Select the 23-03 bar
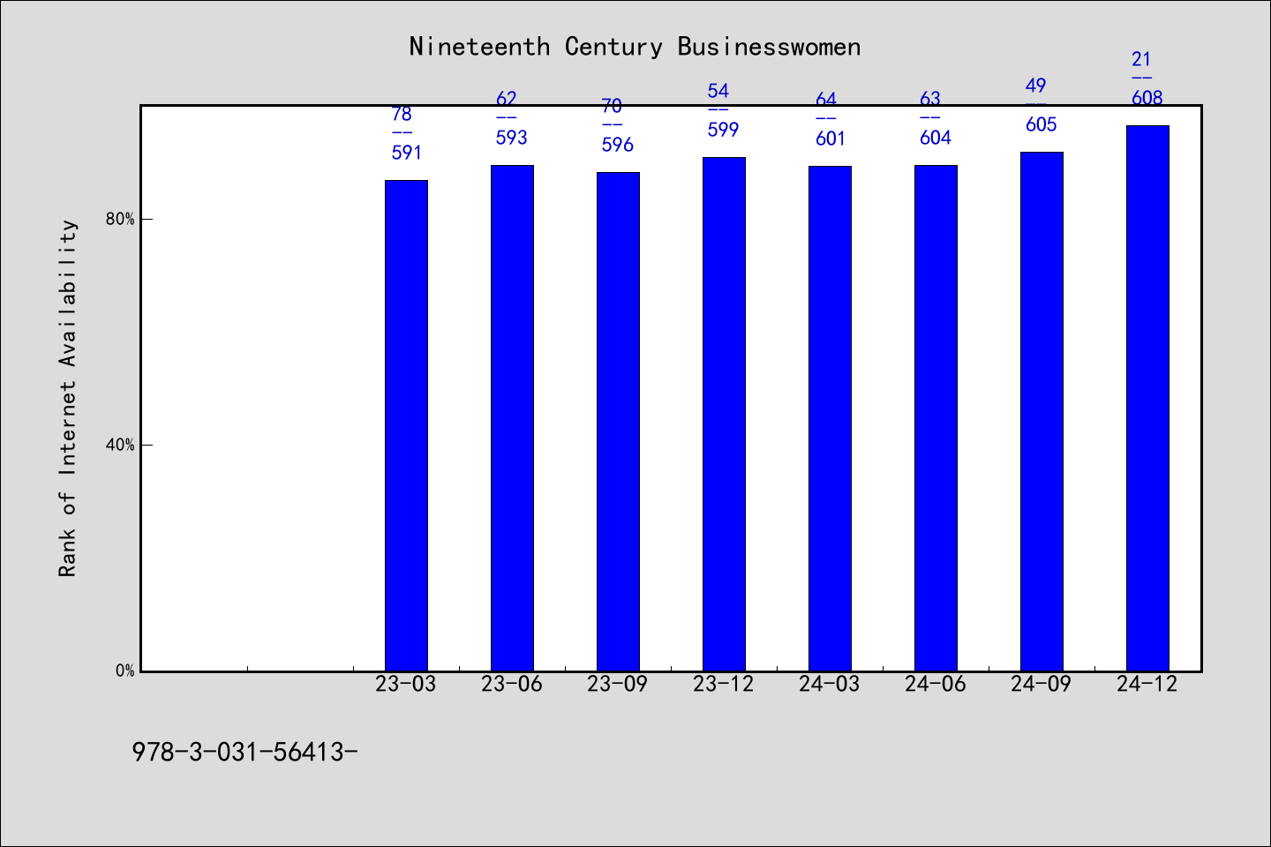1271x847 pixels. click(x=406, y=425)
